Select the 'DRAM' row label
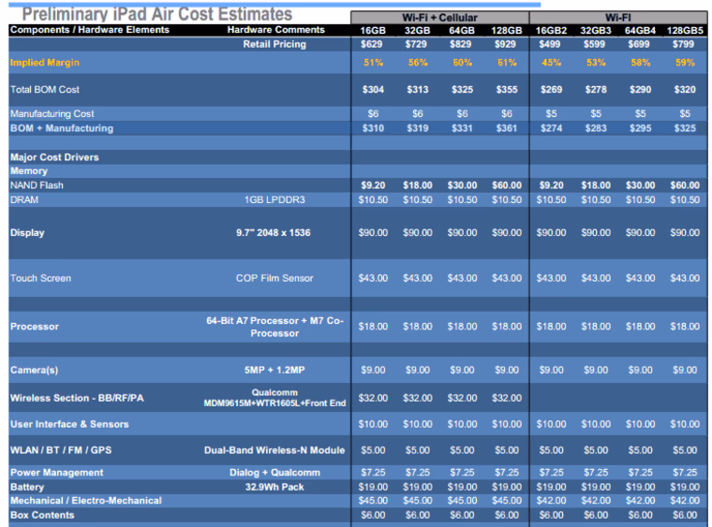The image size is (712, 527). click(x=24, y=199)
